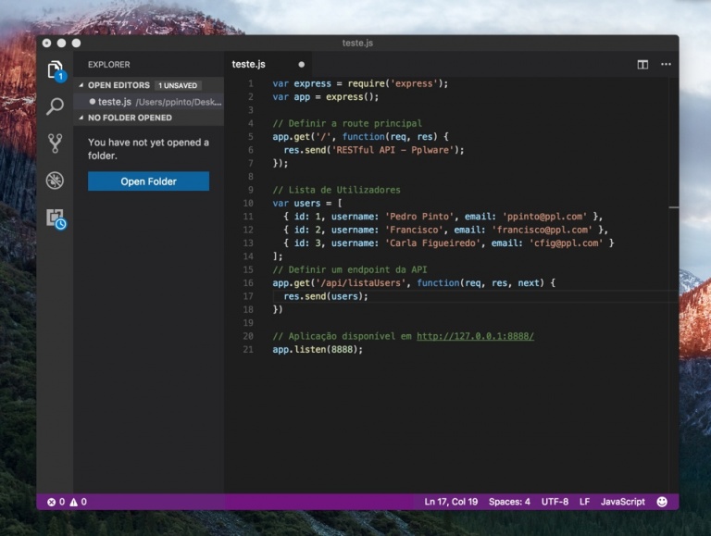Select the teste.js editor tab
This screenshot has width=711, height=536.
point(249,65)
